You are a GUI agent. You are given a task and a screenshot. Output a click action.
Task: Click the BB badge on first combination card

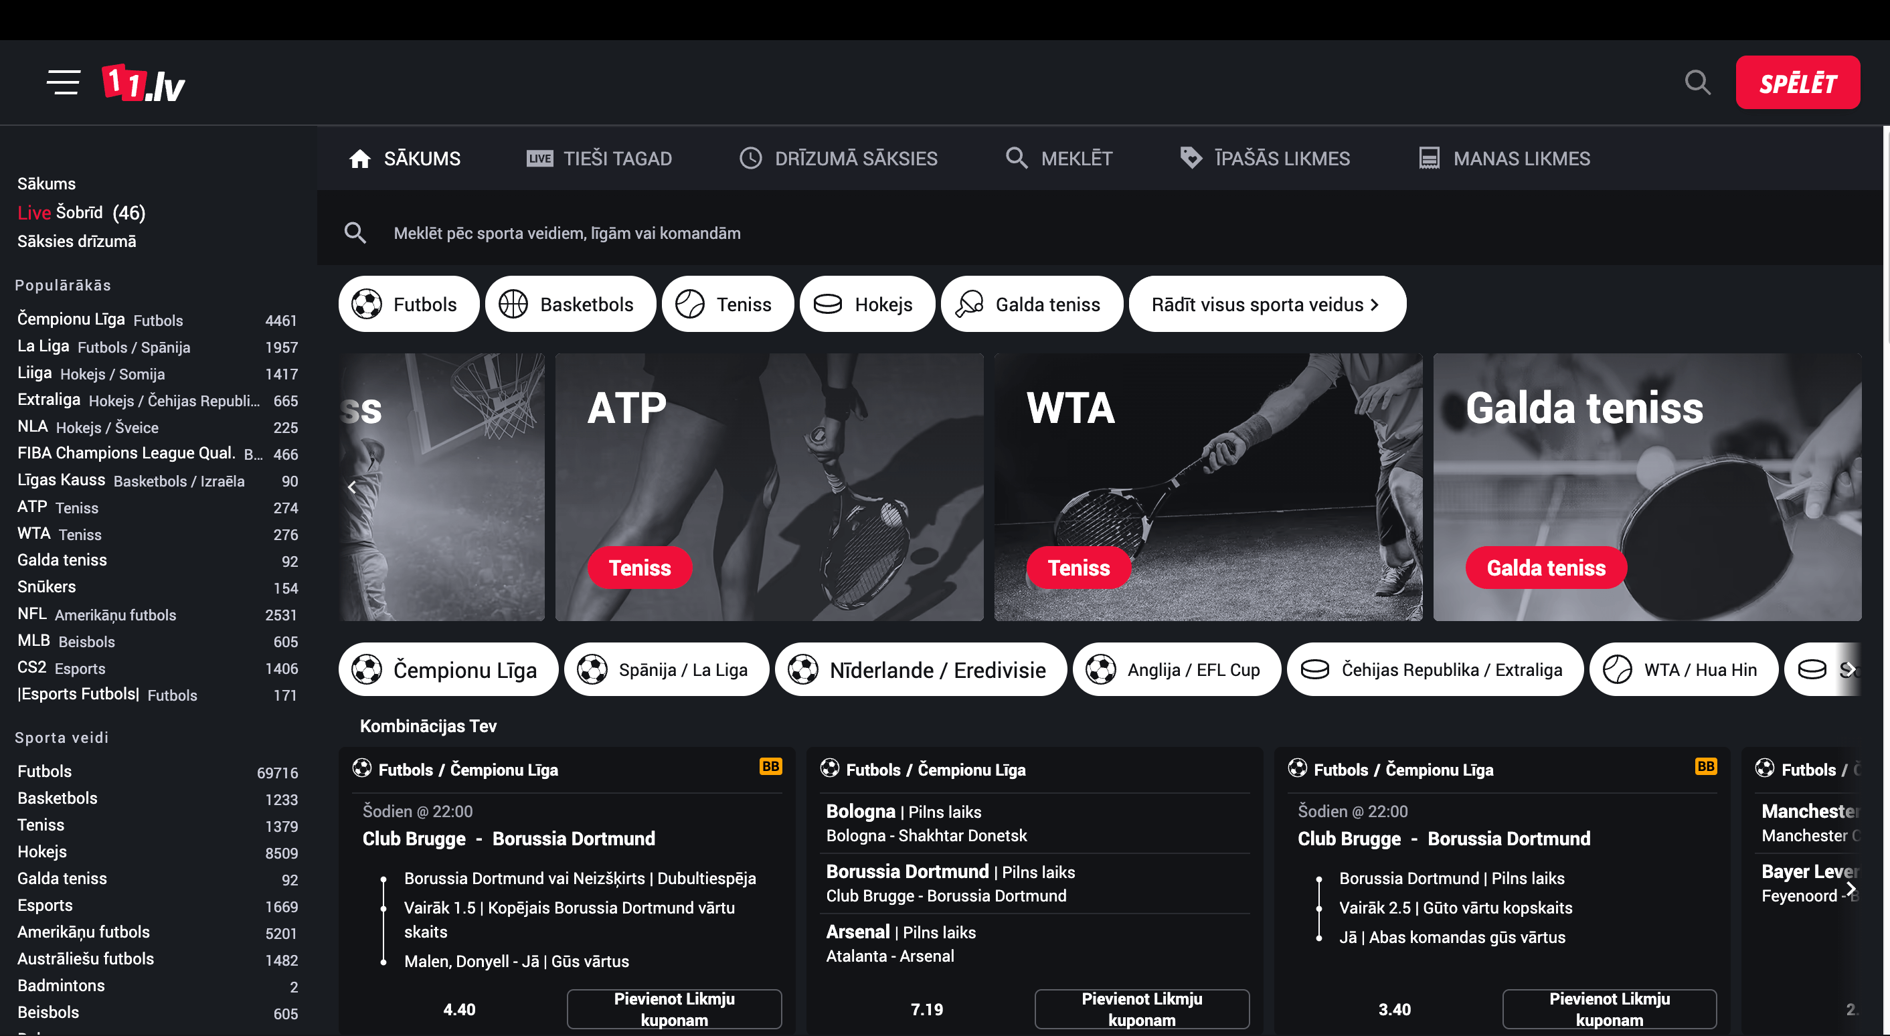click(x=770, y=766)
